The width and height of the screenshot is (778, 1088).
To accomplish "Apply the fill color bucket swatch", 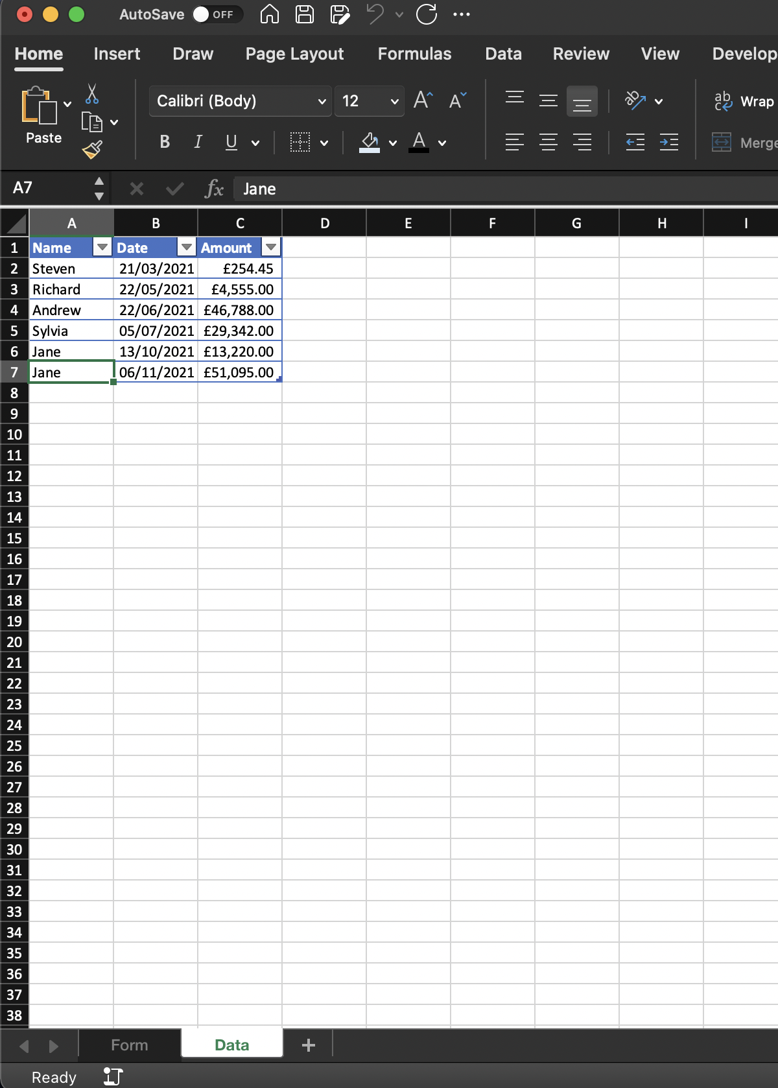I will coord(370,142).
